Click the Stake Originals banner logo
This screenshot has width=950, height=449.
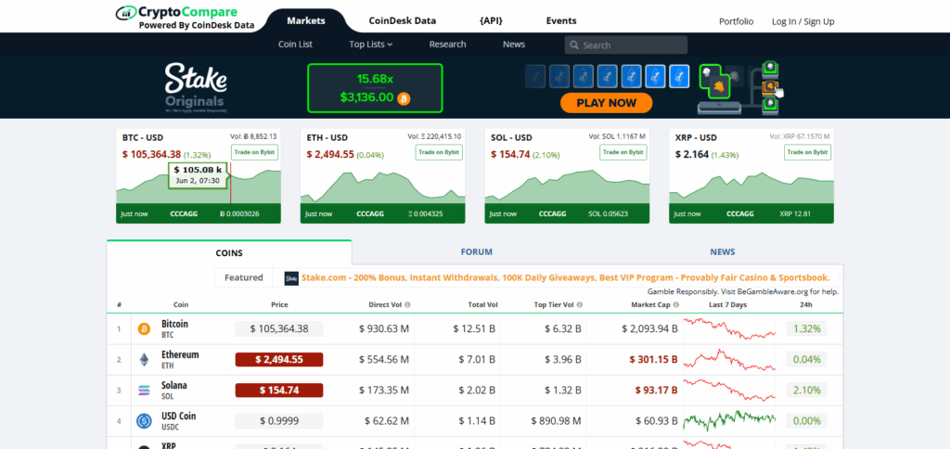(x=195, y=87)
